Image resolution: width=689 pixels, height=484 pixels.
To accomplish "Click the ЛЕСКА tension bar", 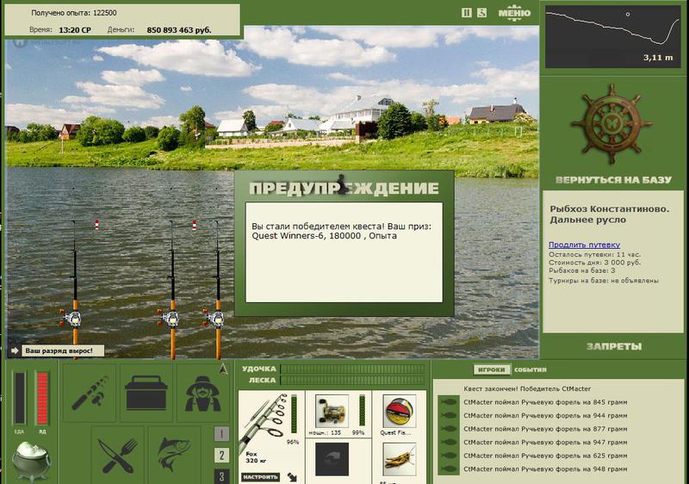I will pos(352,381).
